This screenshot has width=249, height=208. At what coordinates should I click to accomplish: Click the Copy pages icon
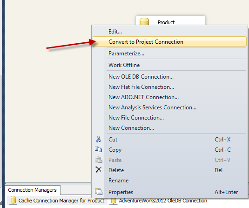point(99,149)
